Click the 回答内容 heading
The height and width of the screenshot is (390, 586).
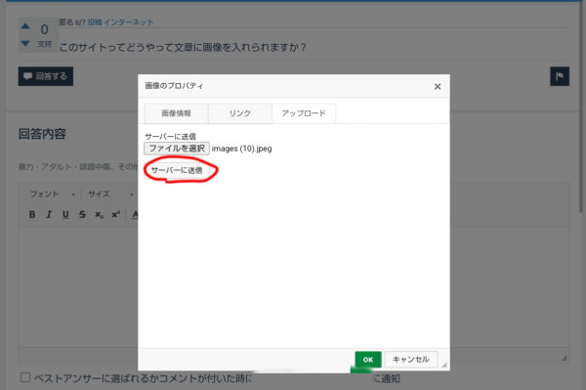(x=42, y=134)
